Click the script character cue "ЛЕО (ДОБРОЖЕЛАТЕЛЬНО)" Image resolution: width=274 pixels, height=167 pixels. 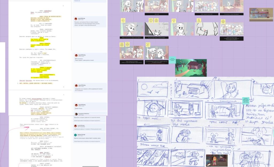[48, 60]
